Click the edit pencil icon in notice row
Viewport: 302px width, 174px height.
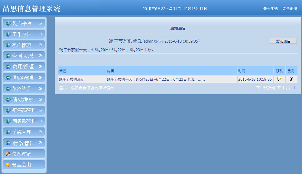coord(279,79)
